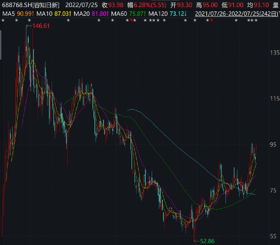
Task: Click the 量 volume label in header
Action: [x=276, y=5]
